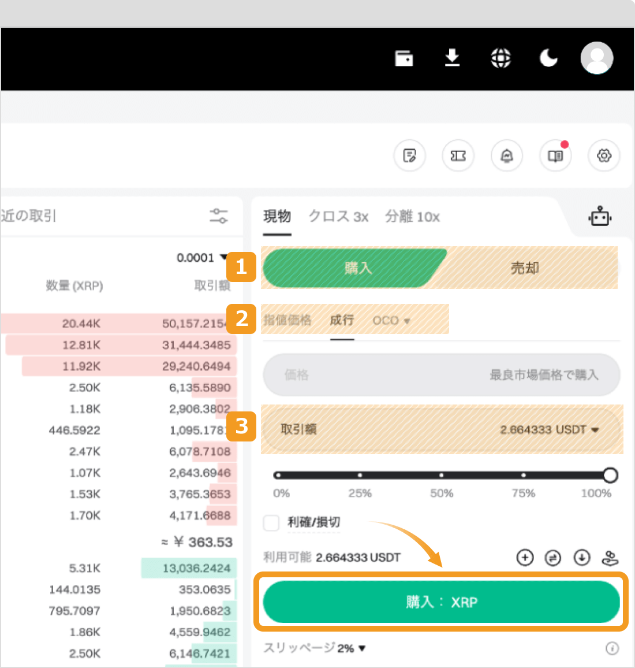Click the 6,146.7421 buy order row
Screen dimensions: 635x668
pos(118,653)
